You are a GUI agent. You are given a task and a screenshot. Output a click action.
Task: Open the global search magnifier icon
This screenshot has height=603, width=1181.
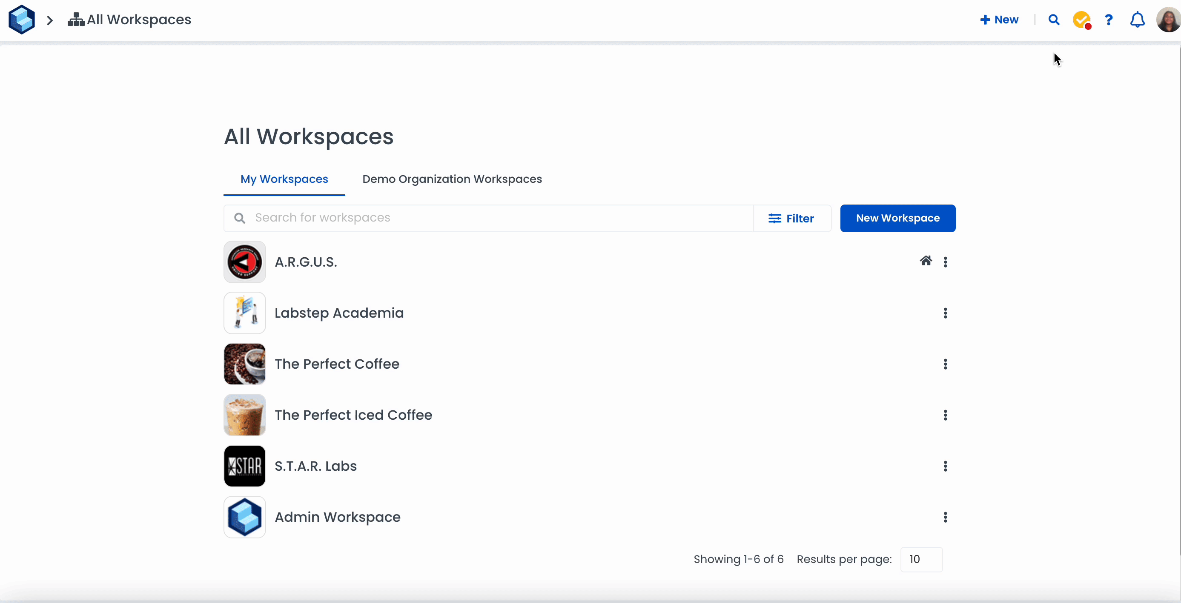point(1054,20)
